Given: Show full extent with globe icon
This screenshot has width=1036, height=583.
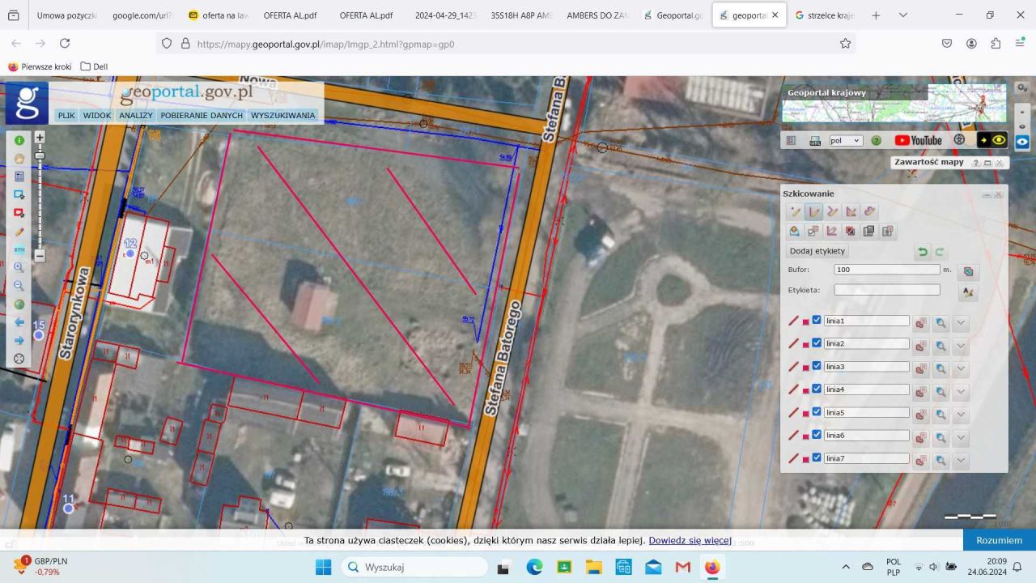Looking at the screenshot, I should (19, 304).
